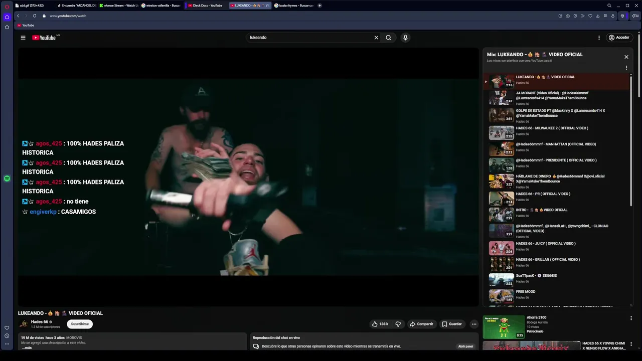This screenshot has height=361, width=642.
Task: Open more actions three-dot button beside Guardar
Action: coord(474,324)
